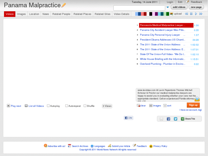
Task: Click the 0 Views counter
Action: click(107, 106)
